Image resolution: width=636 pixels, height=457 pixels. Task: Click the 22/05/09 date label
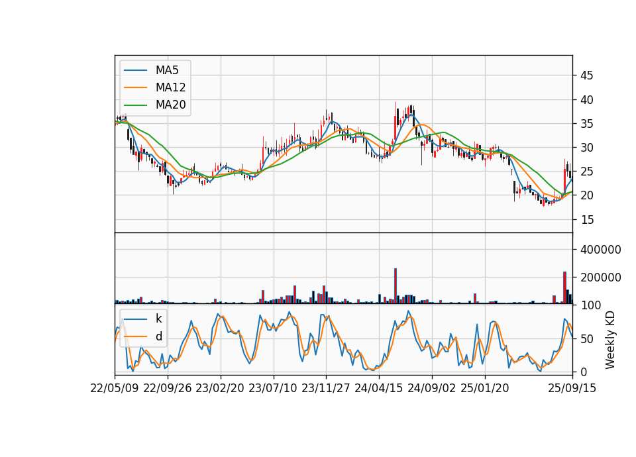pyautogui.click(x=115, y=389)
